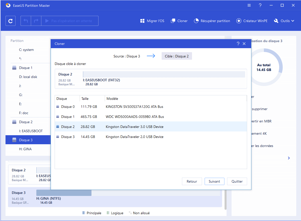Viewport: 301px width, 221px height.
Task: Click the Modèle column header
Action: [176, 99]
